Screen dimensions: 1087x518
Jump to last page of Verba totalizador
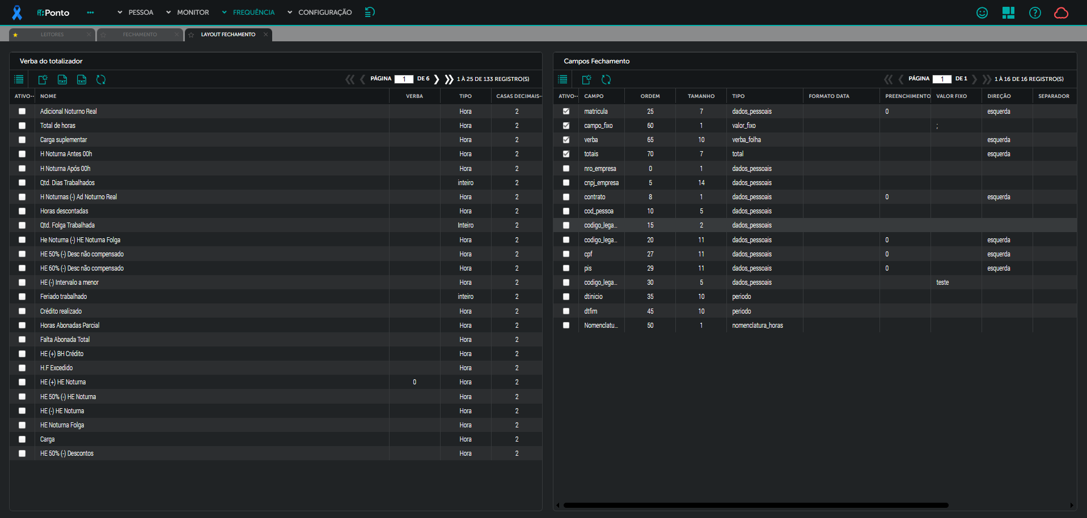tap(449, 79)
